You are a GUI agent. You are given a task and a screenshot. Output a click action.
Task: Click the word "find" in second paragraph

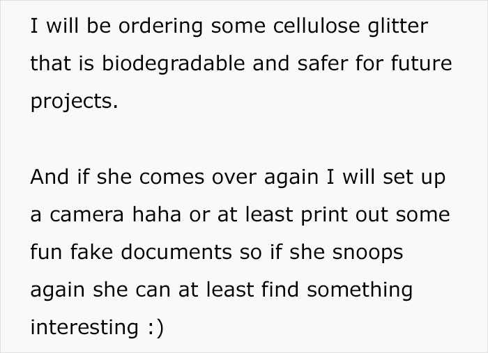[x=280, y=290]
